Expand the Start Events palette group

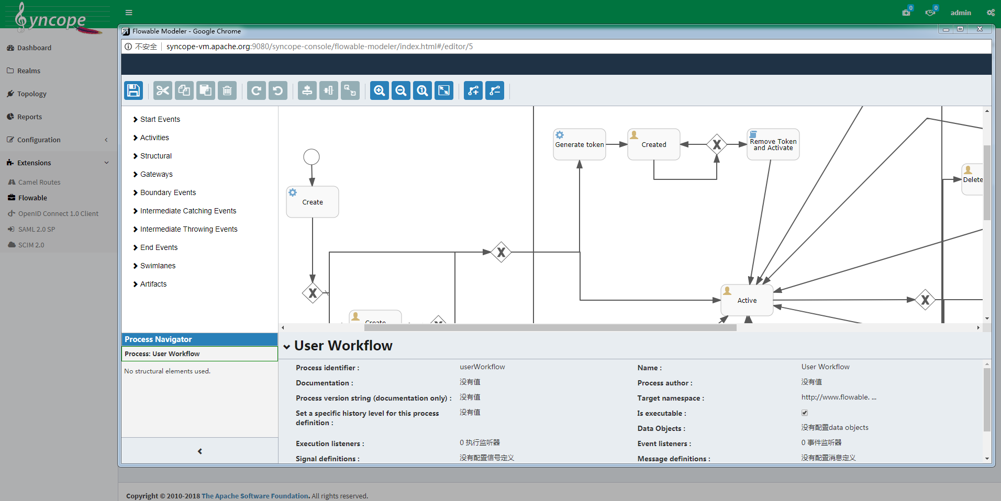tap(160, 119)
